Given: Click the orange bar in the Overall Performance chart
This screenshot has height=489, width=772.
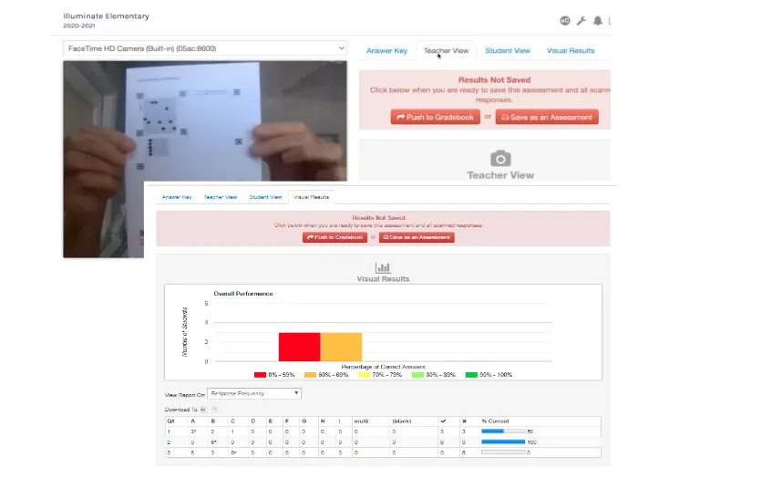Looking at the screenshot, I should point(341,347).
